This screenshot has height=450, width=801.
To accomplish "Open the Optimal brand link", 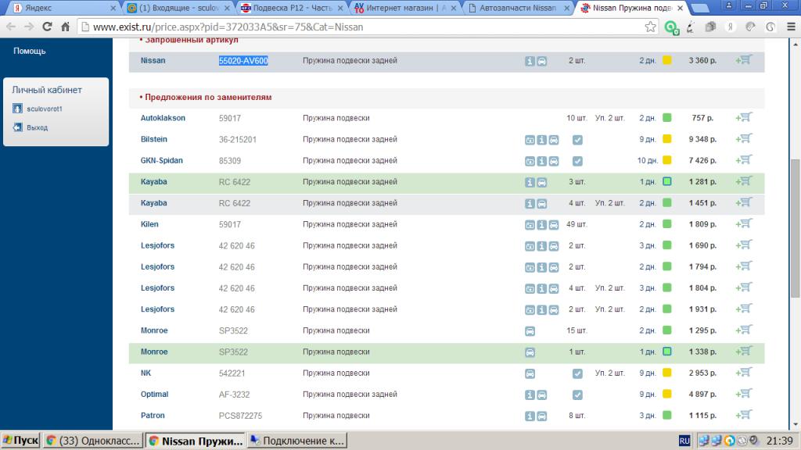I will tap(154, 395).
